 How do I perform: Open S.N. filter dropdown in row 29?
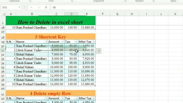pyautogui.click(x=14, y=42)
